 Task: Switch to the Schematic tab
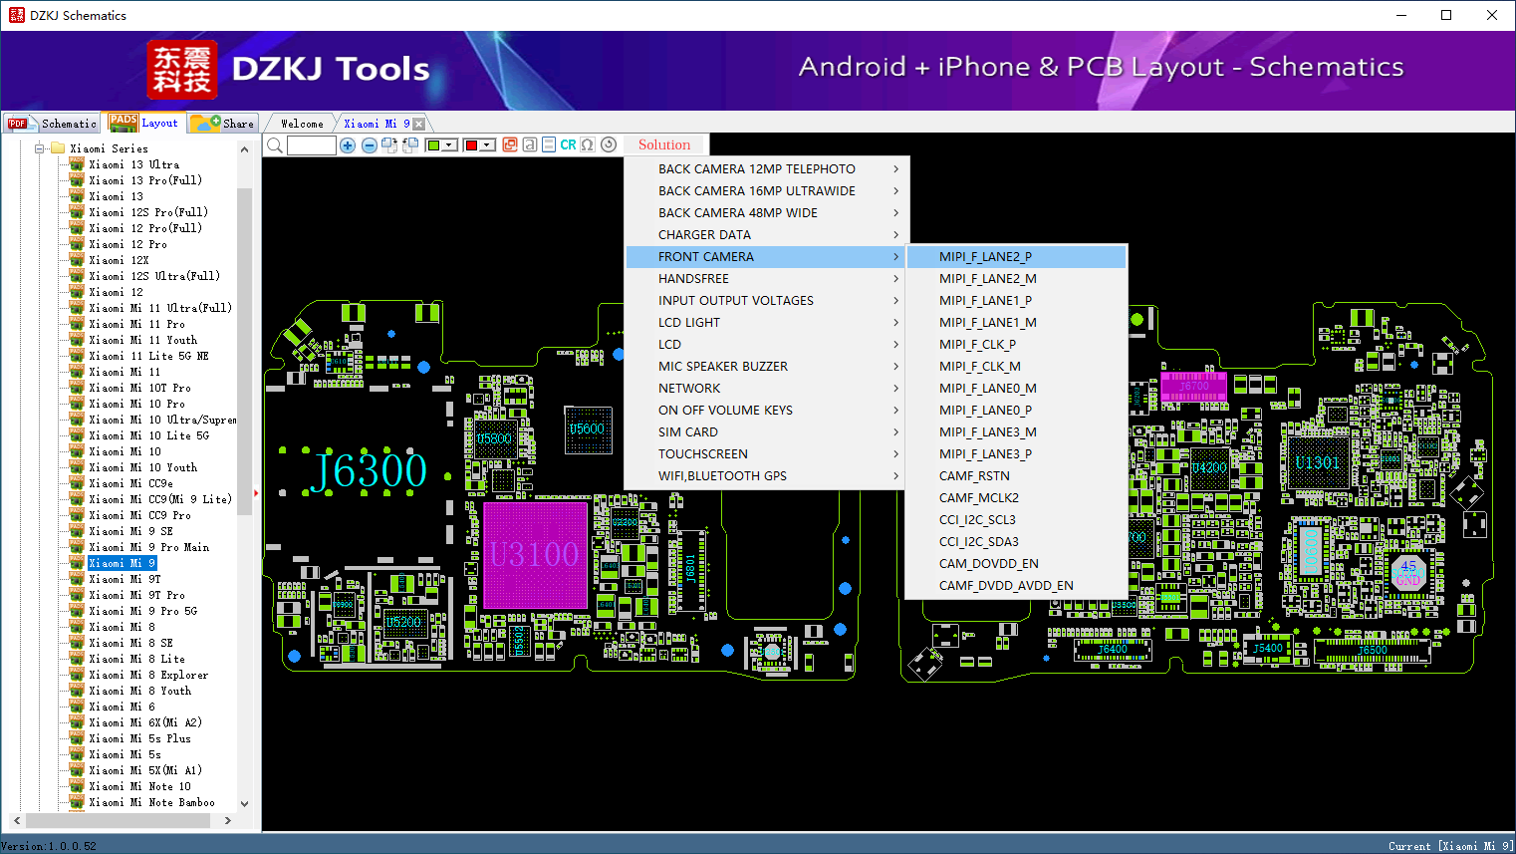[52, 124]
